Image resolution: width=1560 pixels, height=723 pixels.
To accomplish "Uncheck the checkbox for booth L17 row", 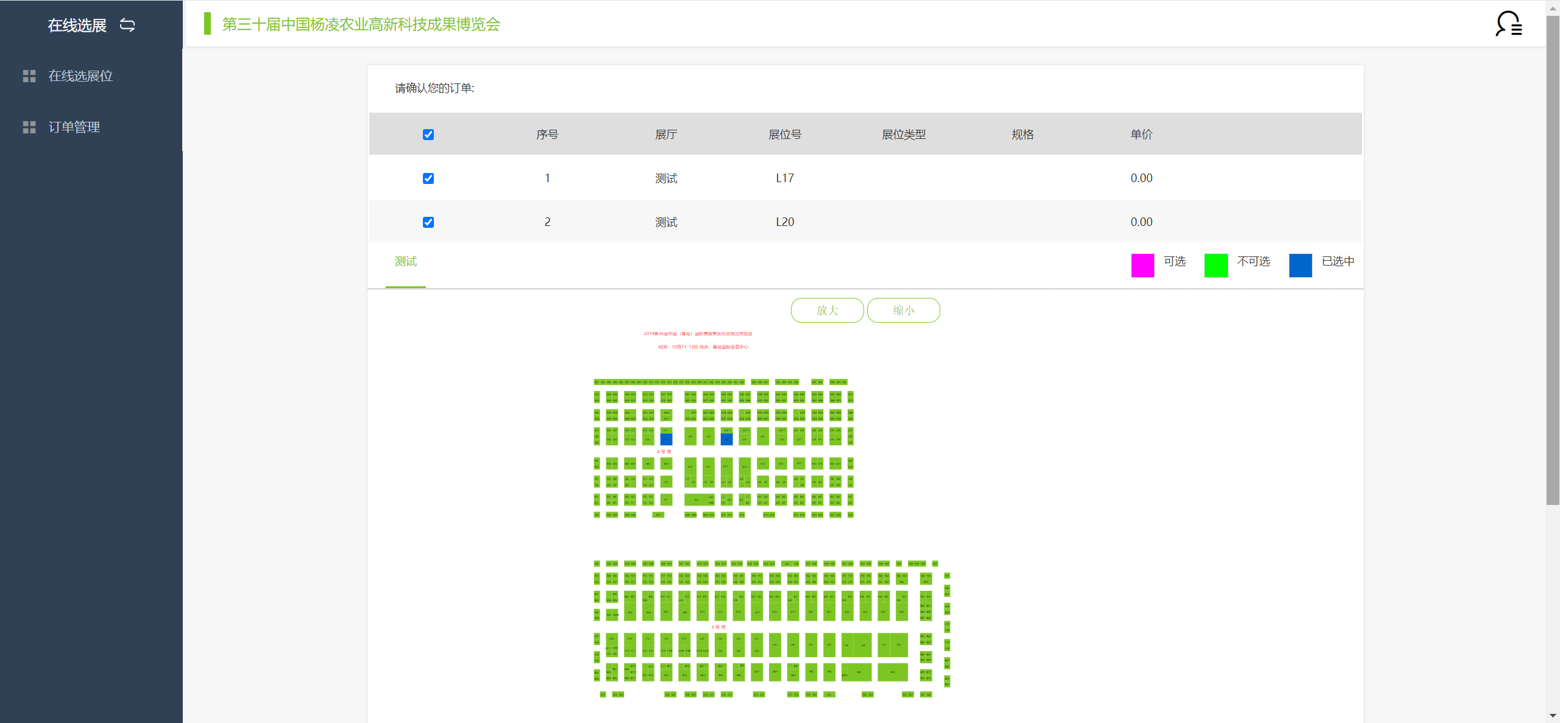I will [428, 178].
